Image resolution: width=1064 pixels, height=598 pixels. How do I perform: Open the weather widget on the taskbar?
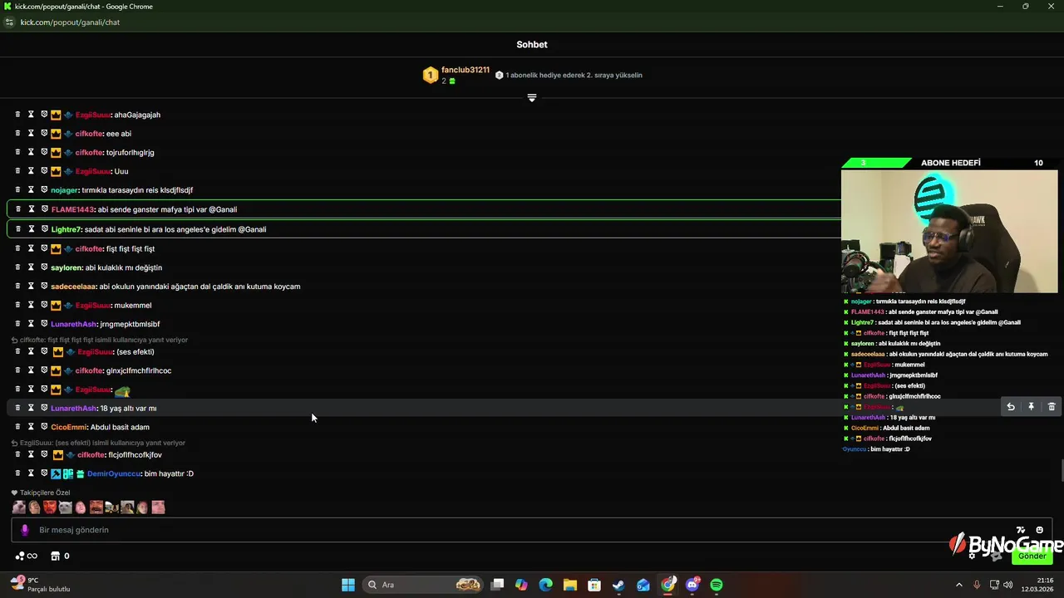[x=40, y=585]
